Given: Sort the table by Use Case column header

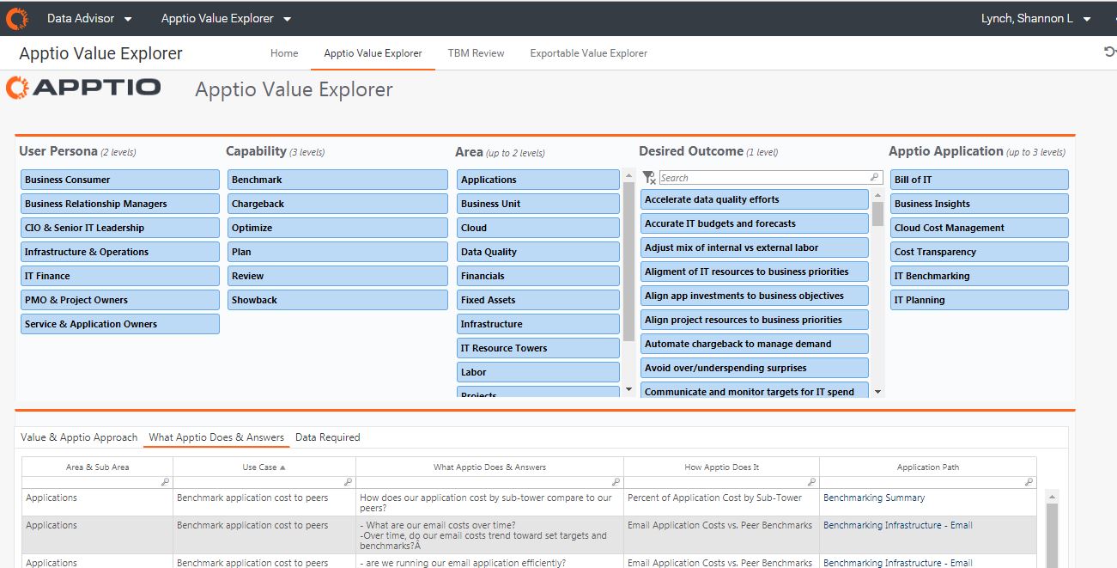Looking at the screenshot, I should [x=264, y=467].
